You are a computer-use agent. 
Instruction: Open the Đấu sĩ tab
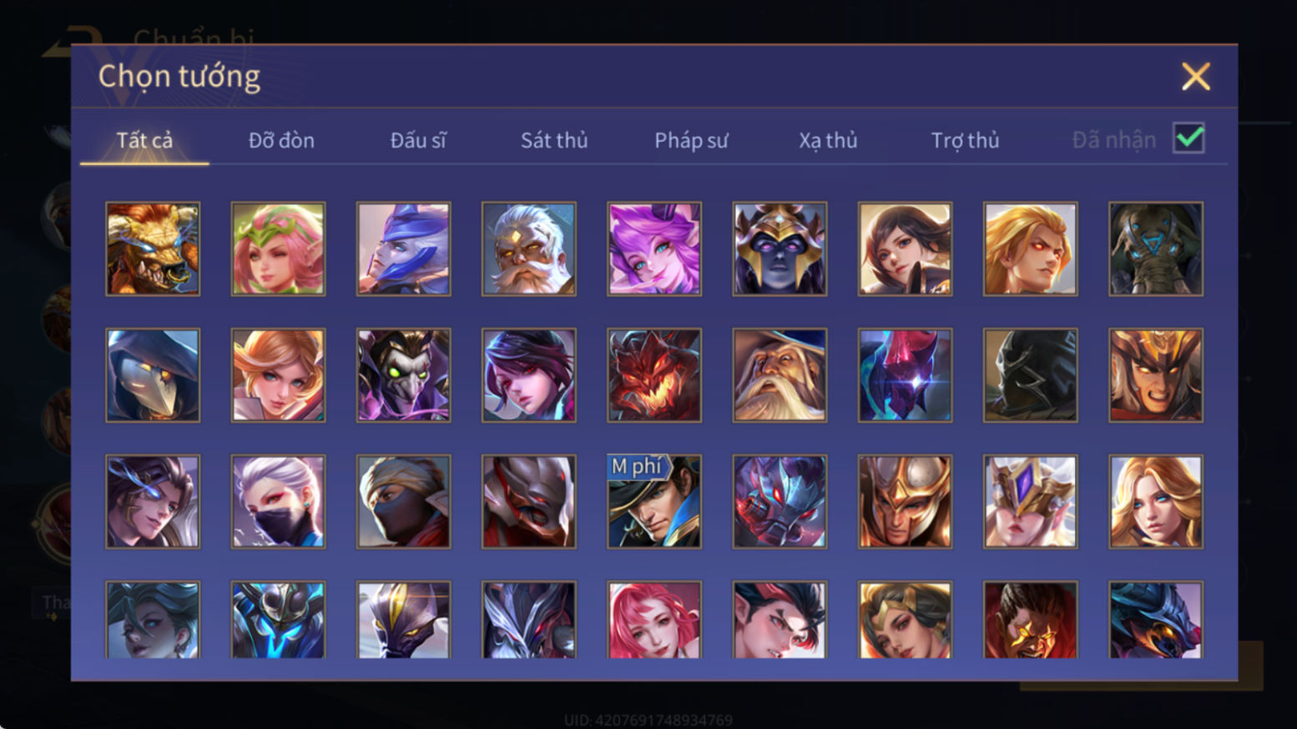coord(418,140)
